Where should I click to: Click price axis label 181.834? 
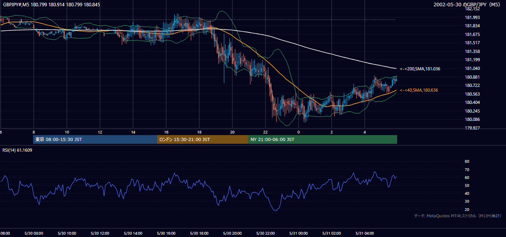click(x=472, y=26)
